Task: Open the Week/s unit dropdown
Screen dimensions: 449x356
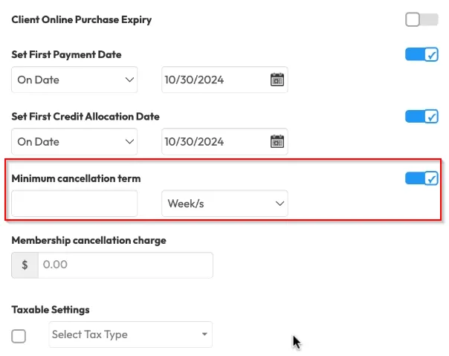Action: (224, 203)
